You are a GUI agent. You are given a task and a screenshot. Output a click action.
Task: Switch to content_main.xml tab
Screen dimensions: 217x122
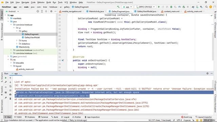click(172, 11)
